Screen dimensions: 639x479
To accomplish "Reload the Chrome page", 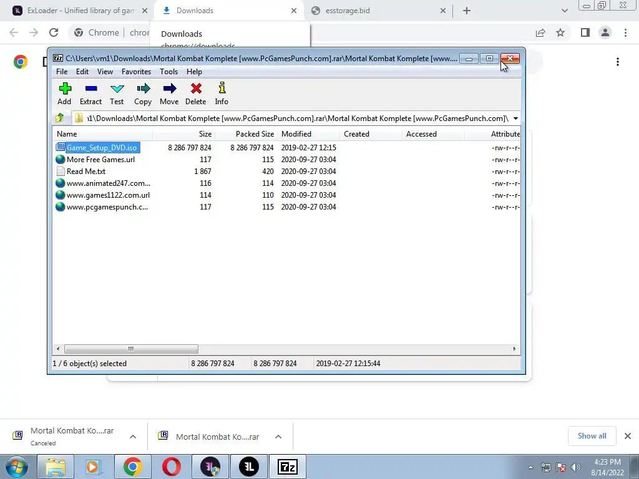I will pyautogui.click(x=54, y=32).
